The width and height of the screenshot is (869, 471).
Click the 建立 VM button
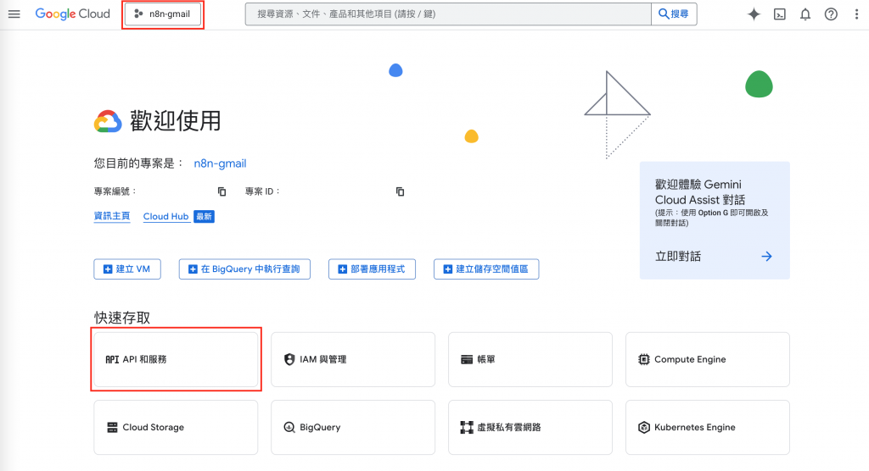pos(127,269)
